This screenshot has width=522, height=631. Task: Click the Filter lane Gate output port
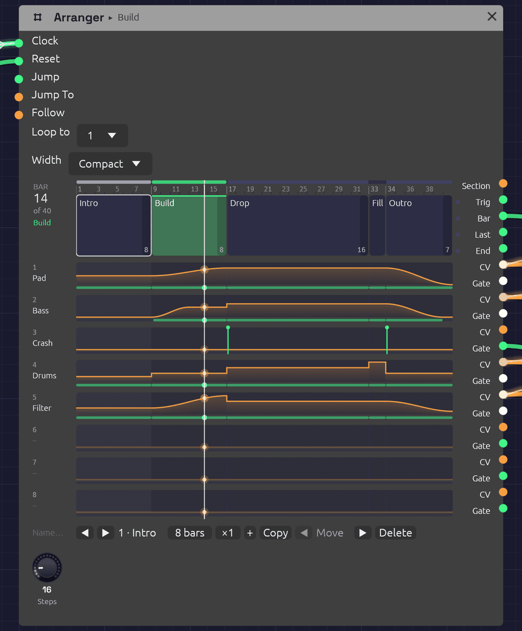click(x=503, y=411)
